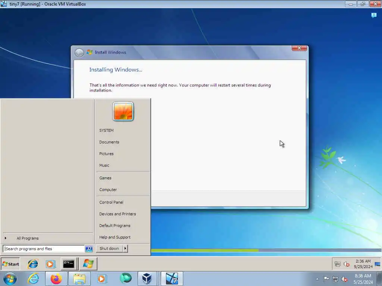
Task: Open Help and Support in Start menu
Action: click(x=115, y=237)
